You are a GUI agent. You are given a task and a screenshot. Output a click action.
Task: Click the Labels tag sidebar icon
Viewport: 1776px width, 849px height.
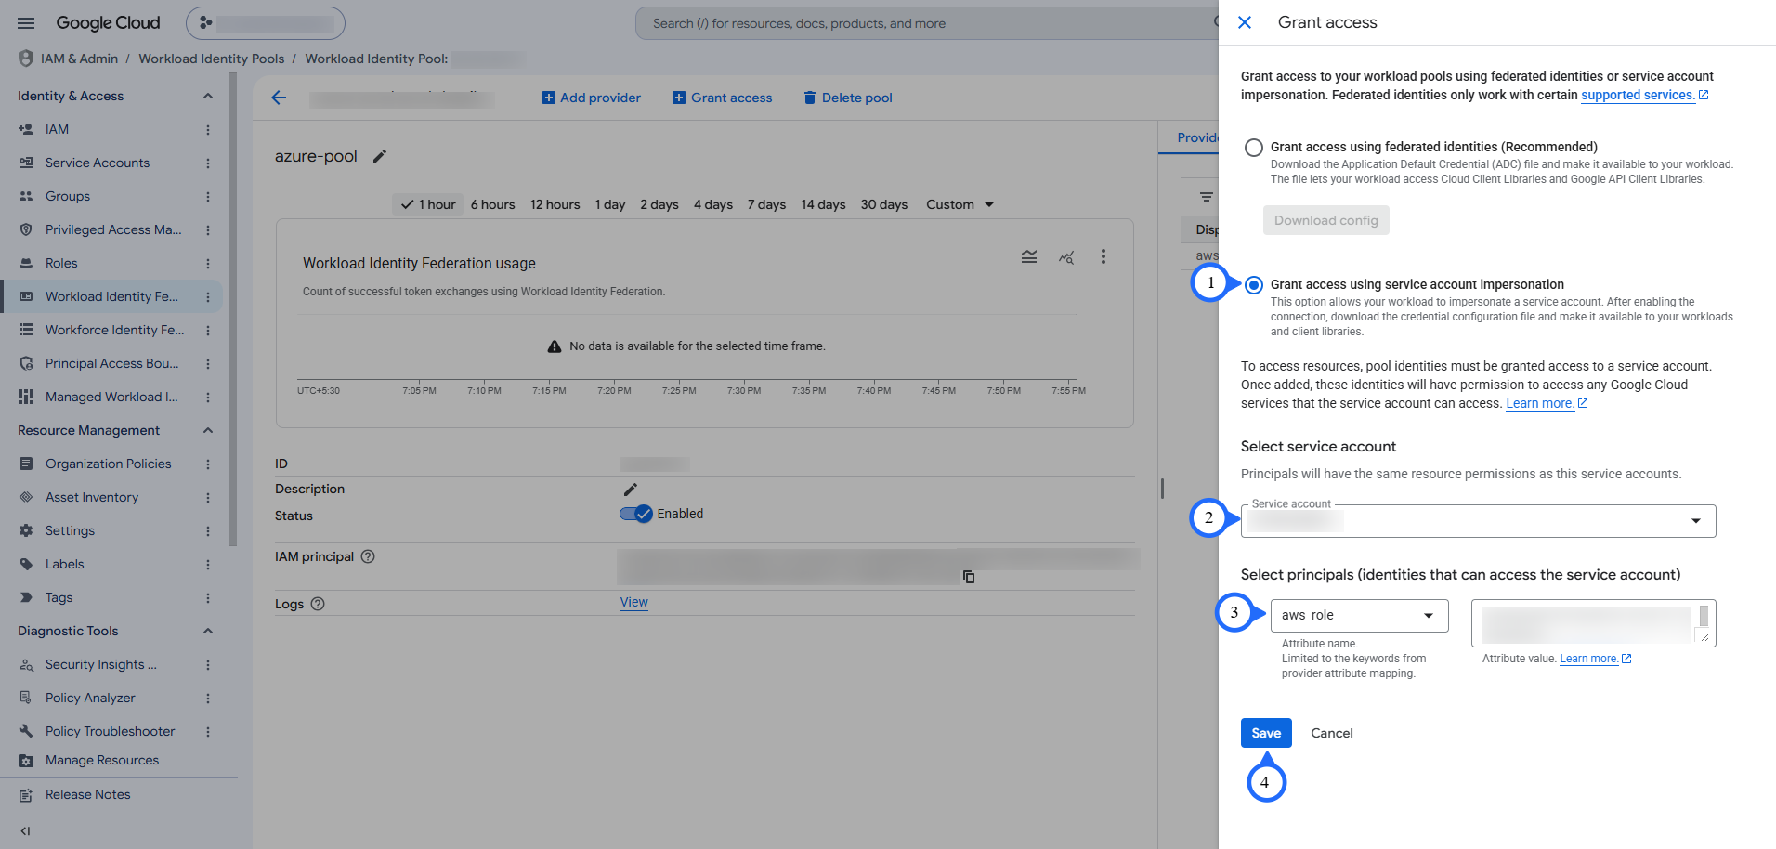tap(26, 564)
